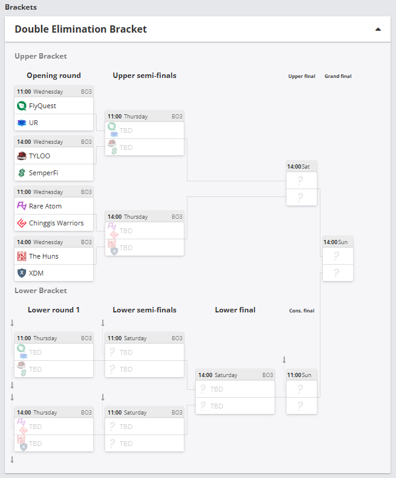Image resolution: width=396 pixels, height=478 pixels.
Task: Collapse the Double Elimination Bracket panel
Action: 378,29
